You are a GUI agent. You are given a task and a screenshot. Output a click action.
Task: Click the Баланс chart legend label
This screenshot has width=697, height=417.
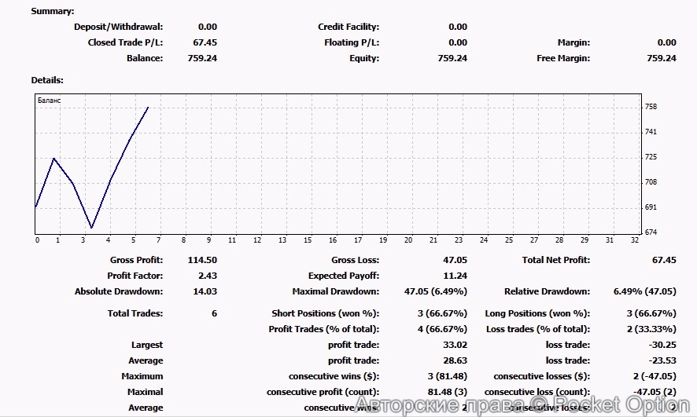(49, 101)
